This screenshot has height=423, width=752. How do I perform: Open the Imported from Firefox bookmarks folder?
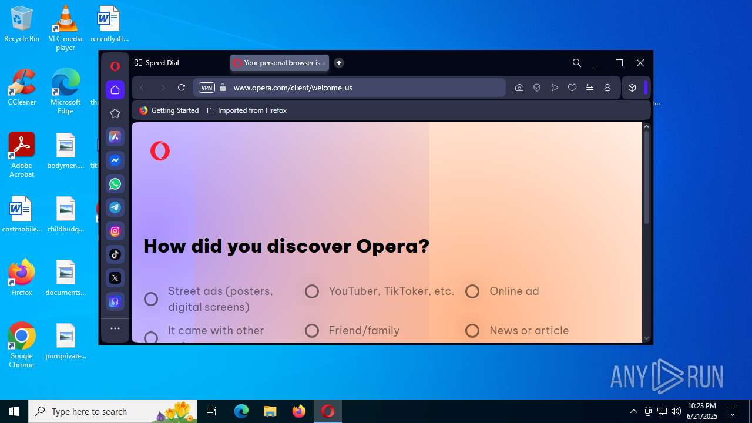[247, 110]
